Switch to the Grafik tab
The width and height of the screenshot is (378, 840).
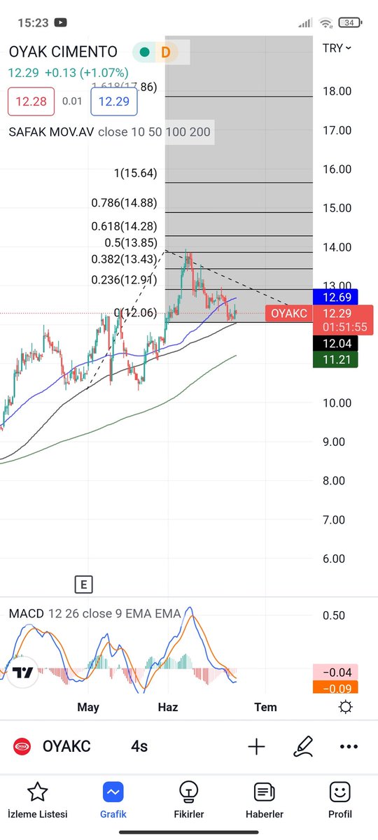click(x=113, y=800)
